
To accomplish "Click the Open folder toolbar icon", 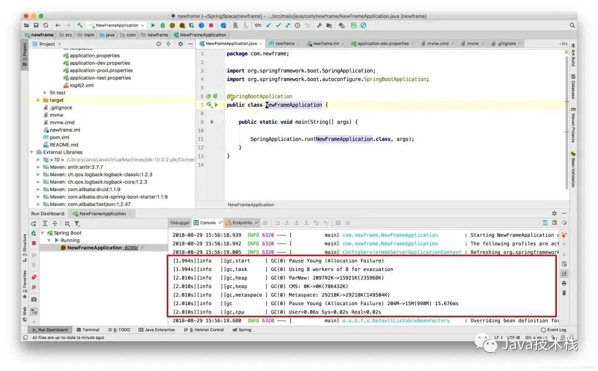I will click(27, 25).
